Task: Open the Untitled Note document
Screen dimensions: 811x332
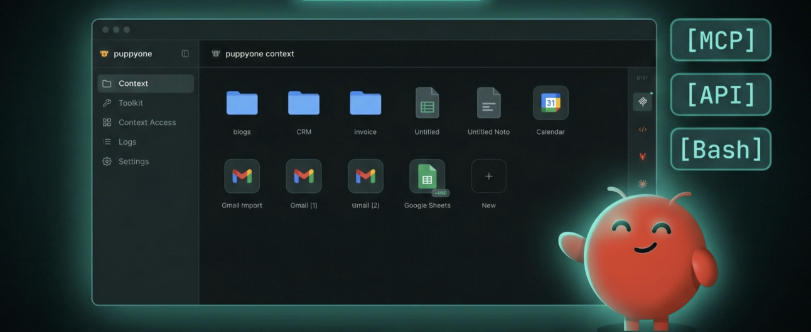Action: (488, 103)
